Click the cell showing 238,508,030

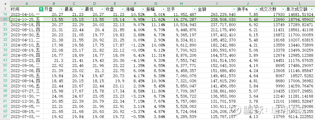(217, 20)
